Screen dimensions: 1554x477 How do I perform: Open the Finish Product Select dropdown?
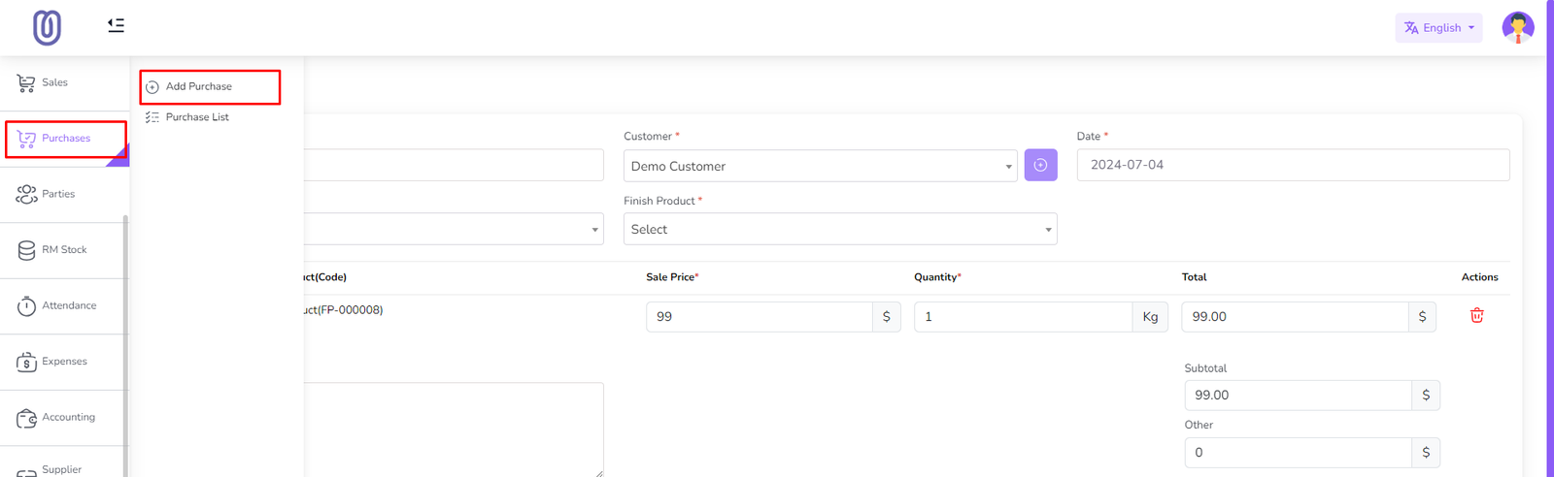point(839,230)
